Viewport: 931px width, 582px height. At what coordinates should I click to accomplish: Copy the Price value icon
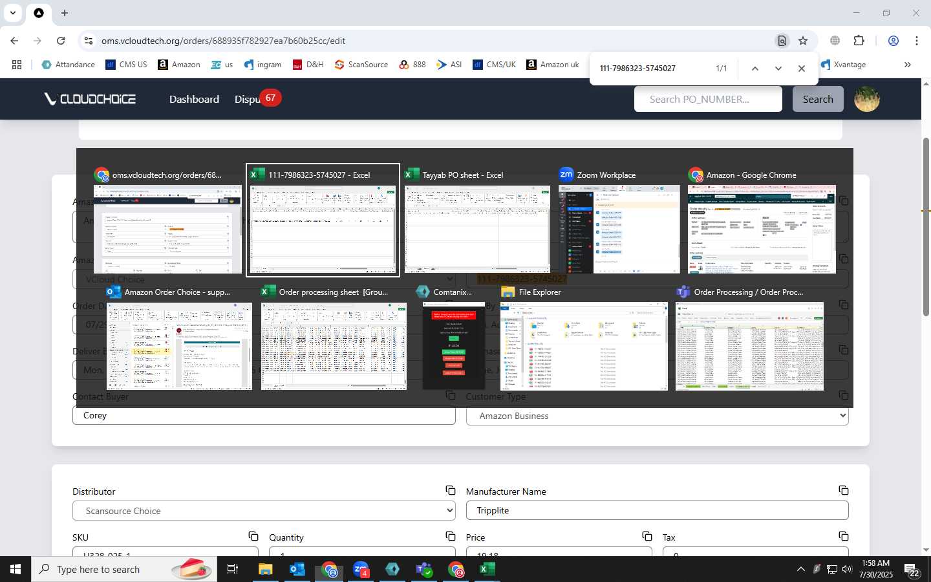pyautogui.click(x=647, y=536)
